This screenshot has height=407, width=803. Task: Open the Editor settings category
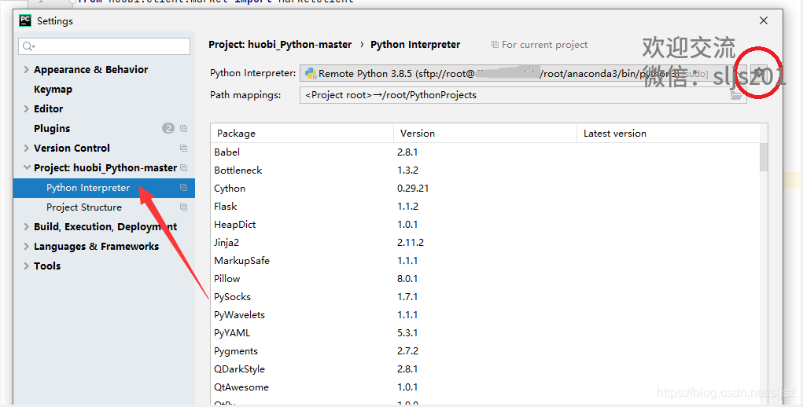(48, 108)
